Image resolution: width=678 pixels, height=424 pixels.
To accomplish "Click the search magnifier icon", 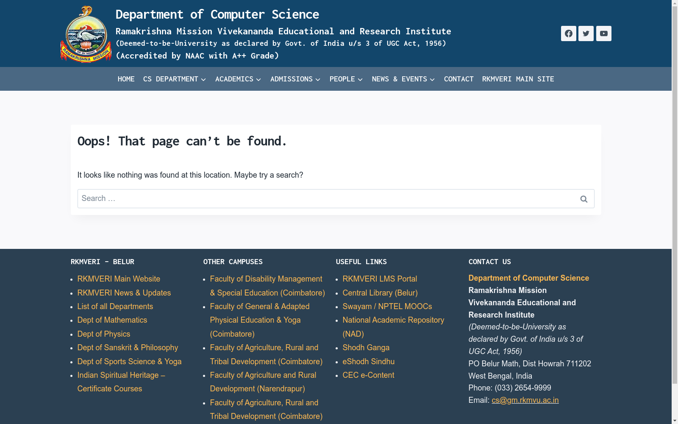I will (x=584, y=199).
